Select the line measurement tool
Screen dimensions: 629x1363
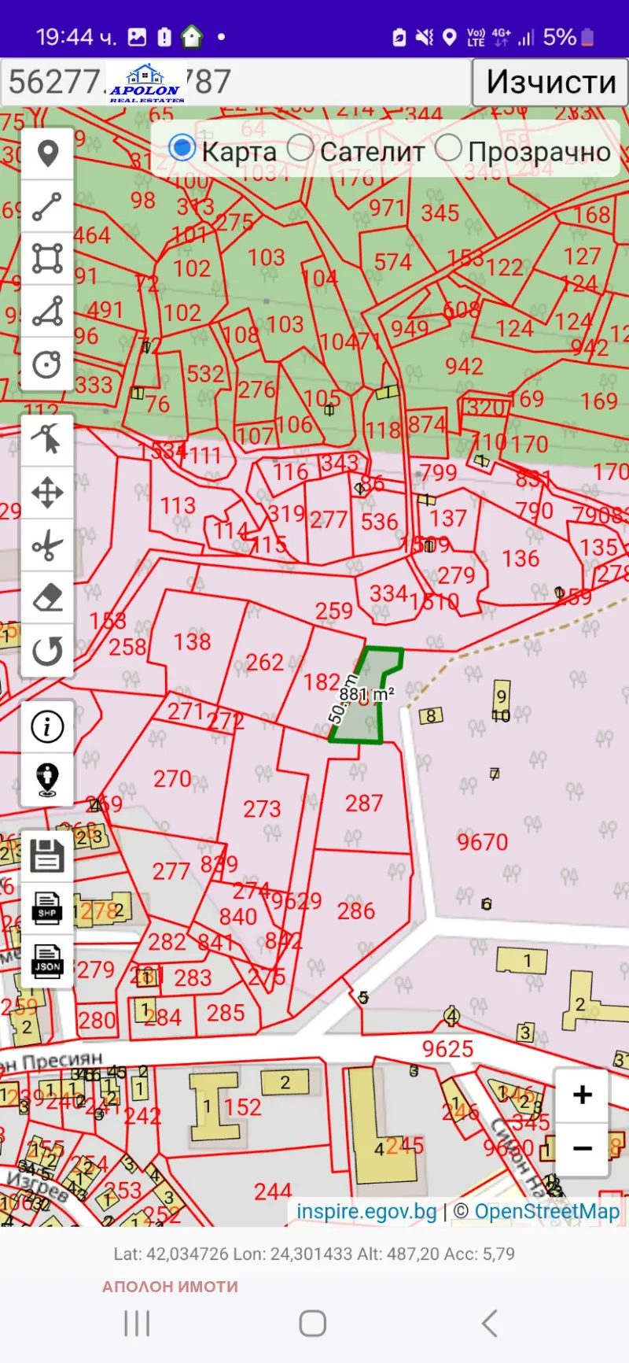coord(47,206)
